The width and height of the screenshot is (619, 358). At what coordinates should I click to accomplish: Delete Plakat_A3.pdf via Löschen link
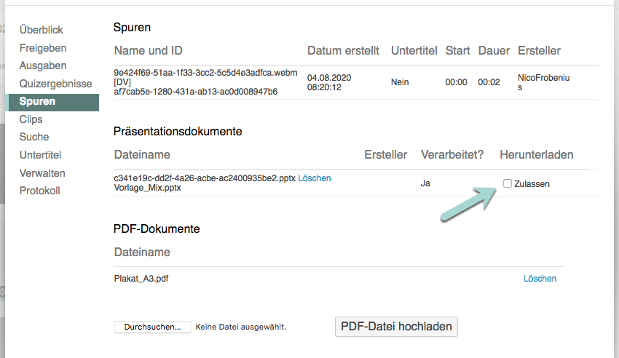[540, 279]
